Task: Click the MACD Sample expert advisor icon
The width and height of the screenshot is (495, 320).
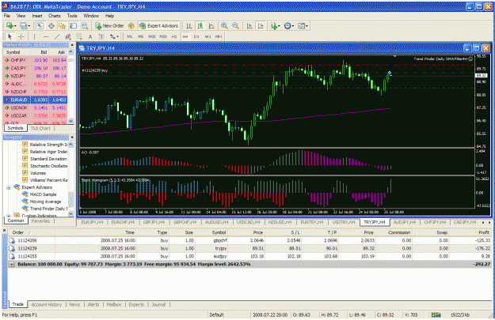Action: pyautogui.click(x=25, y=194)
